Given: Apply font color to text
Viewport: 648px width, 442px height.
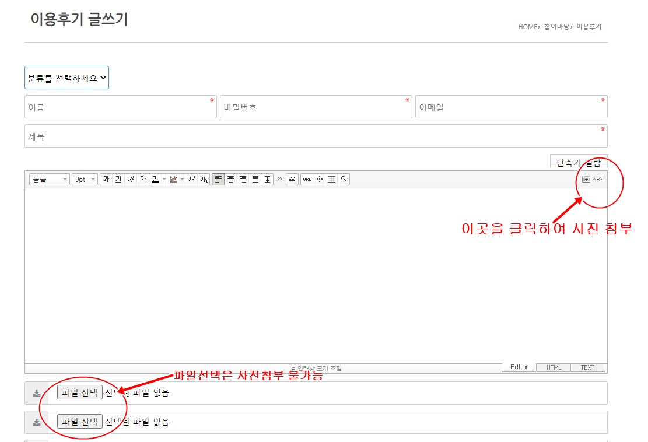Looking at the screenshot, I should [x=155, y=179].
